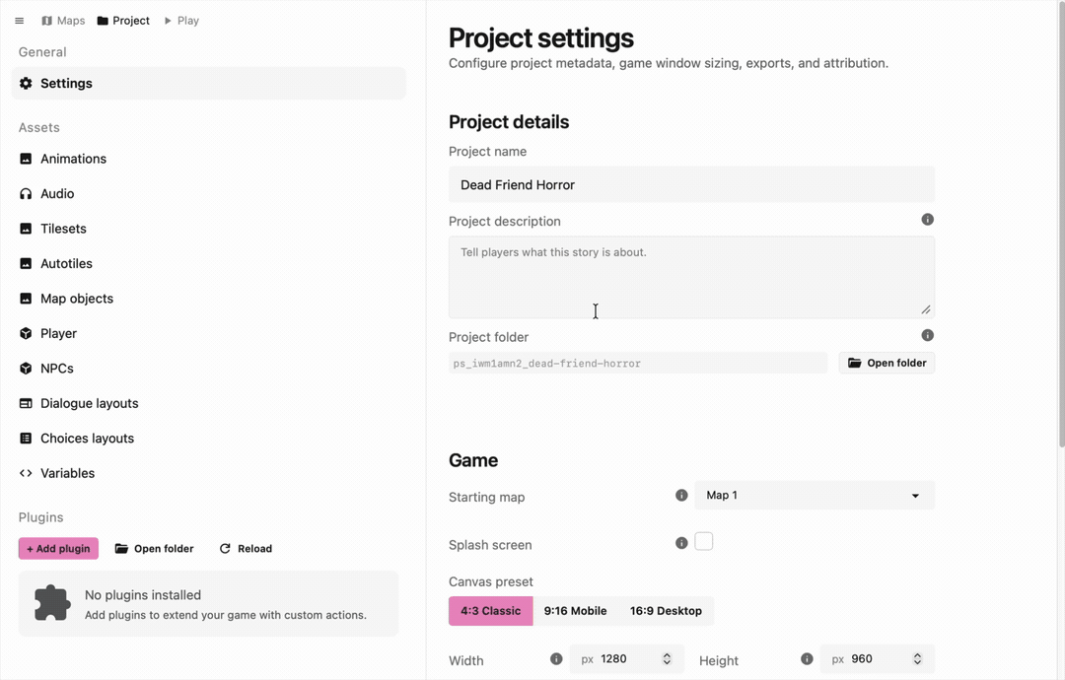Click the Project name input field
This screenshot has width=1065, height=680.
pyautogui.click(x=691, y=184)
